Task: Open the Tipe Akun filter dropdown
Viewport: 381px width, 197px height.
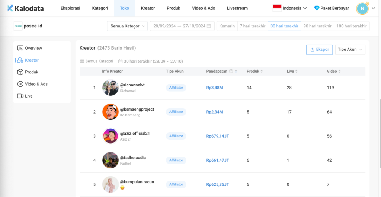Action: tap(350, 49)
